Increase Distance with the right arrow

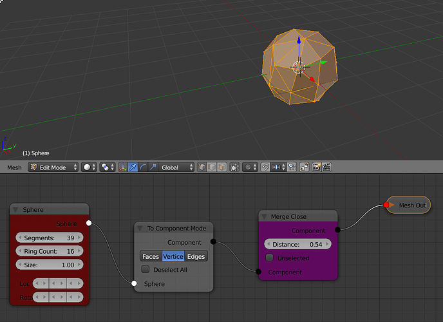tap(328, 244)
